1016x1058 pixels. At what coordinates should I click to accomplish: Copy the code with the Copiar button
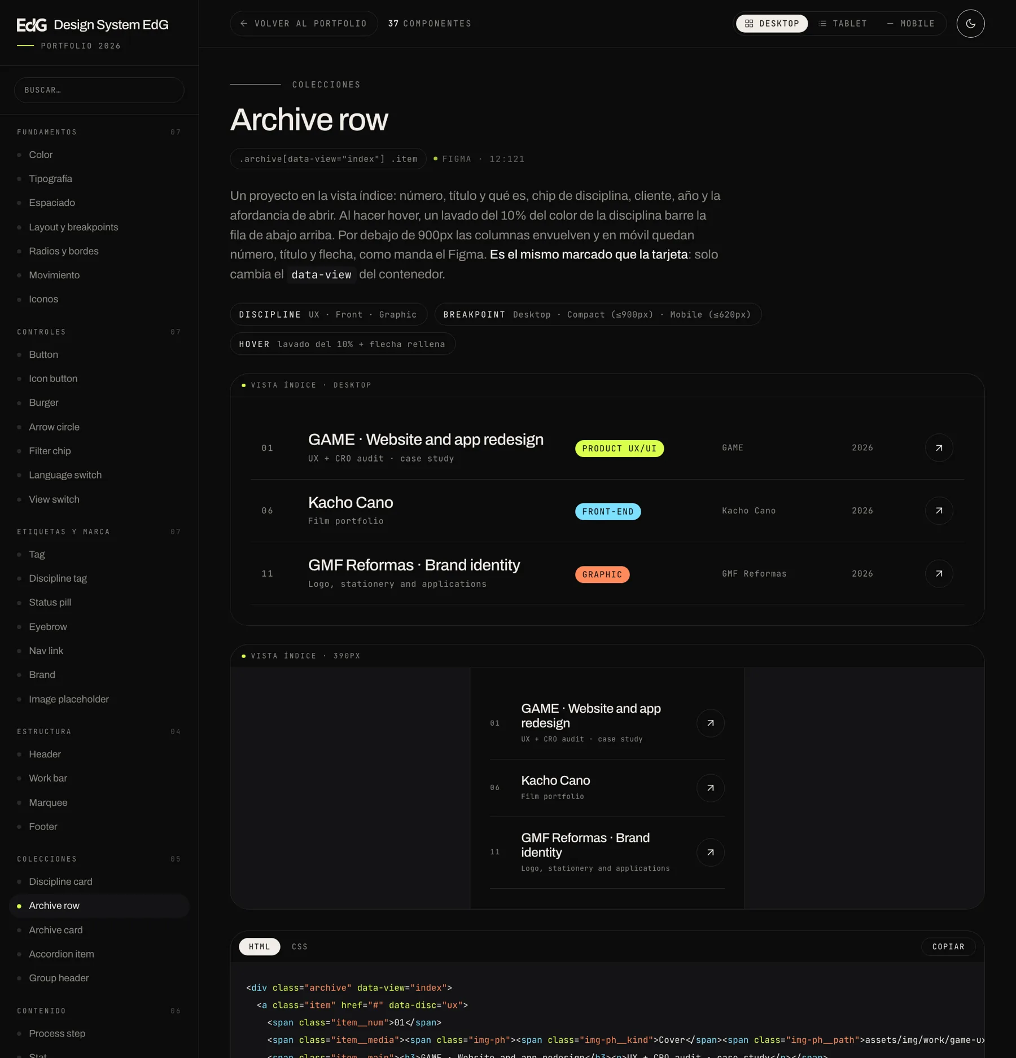click(948, 947)
